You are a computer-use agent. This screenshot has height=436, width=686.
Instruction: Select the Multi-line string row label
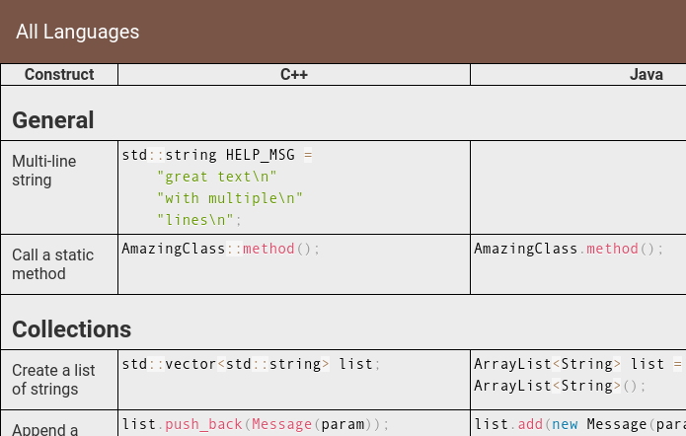tap(43, 171)
